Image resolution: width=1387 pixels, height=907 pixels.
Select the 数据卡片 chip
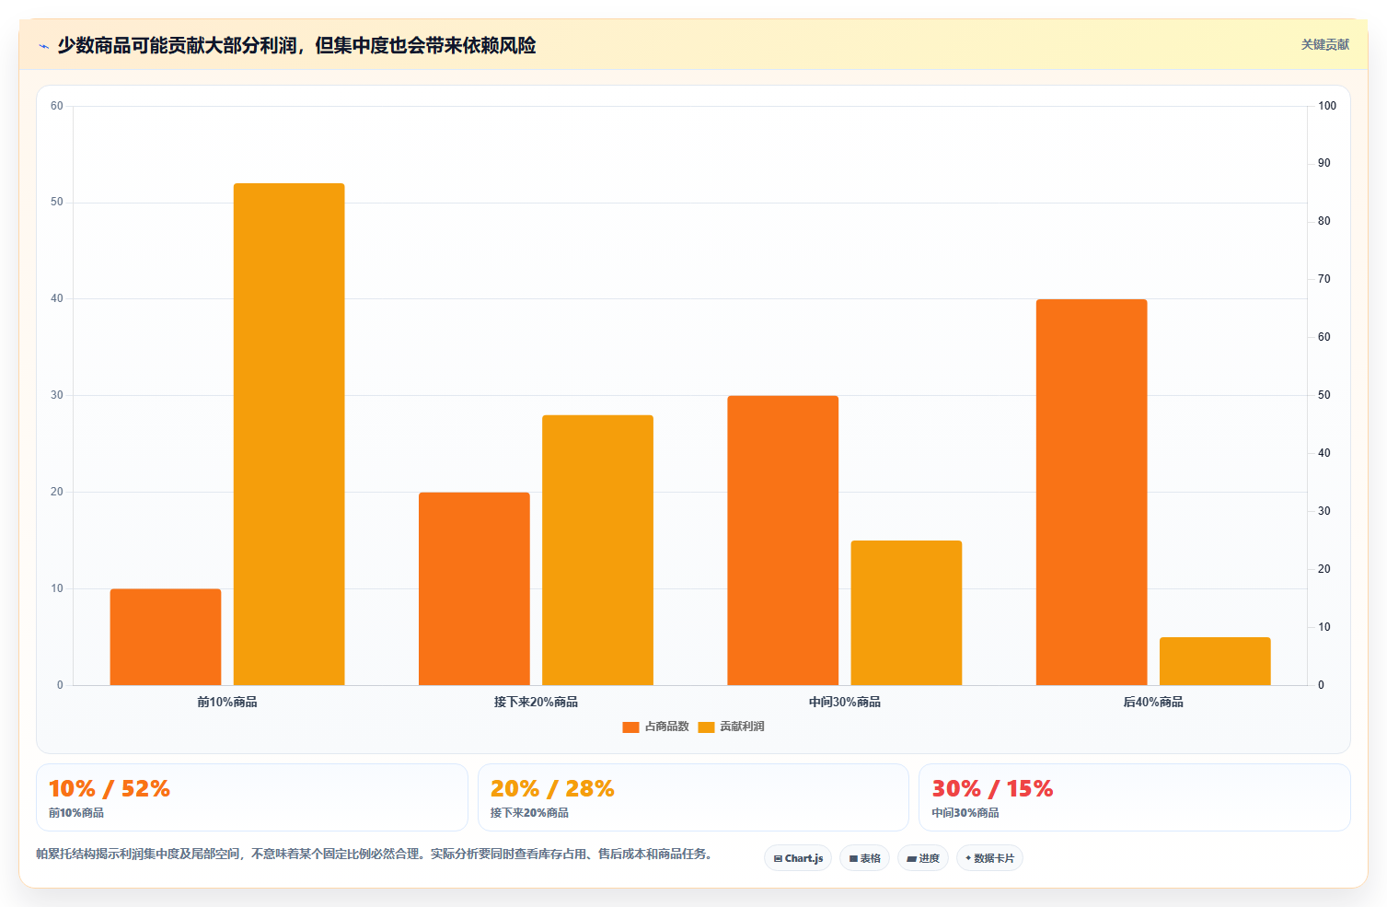(989, 858)
